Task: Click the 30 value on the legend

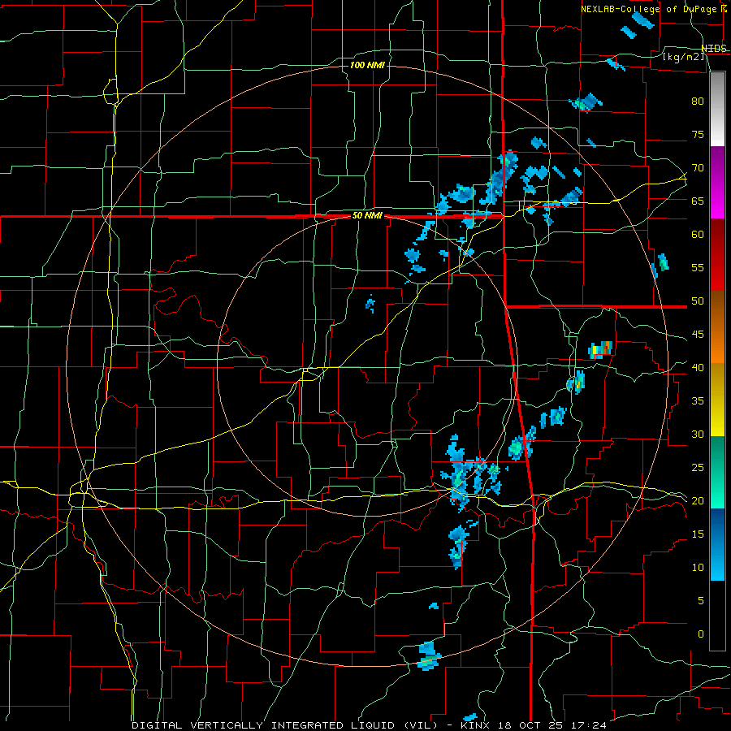Action: point(698,434)
